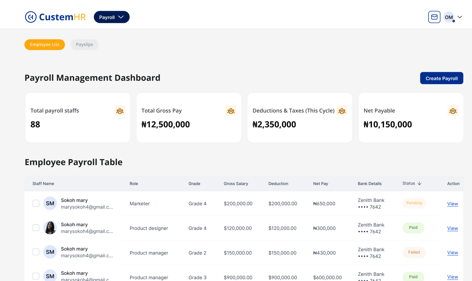Image resolution: width=472 pixels, height=281 pixels.
Task: Click the Product designer's profile photo
Action: click(50, 228)
